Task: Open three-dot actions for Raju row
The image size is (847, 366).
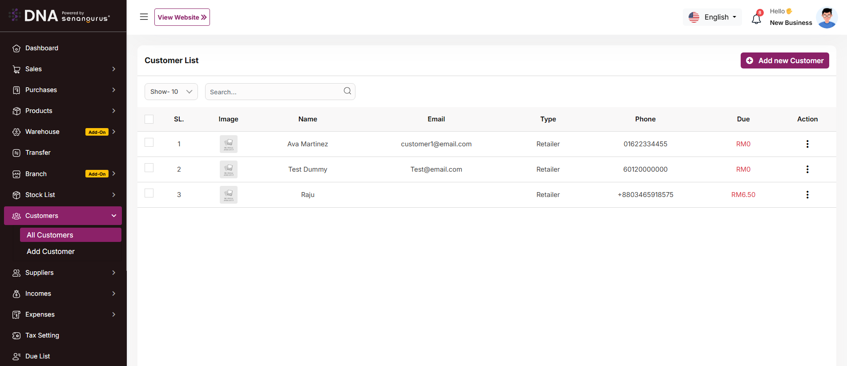Action: click(807, 195)
